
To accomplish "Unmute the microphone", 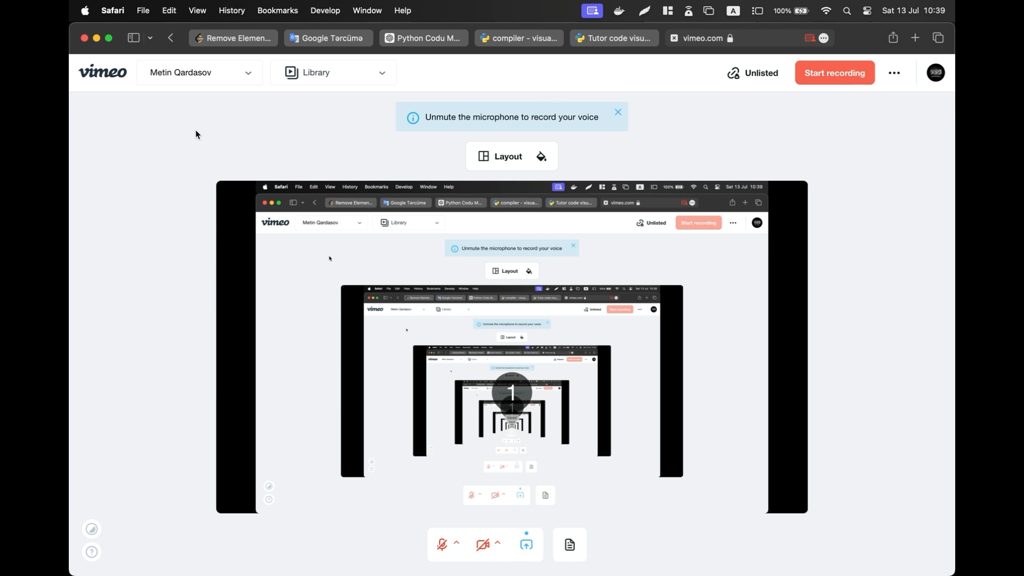I will [x=442, y=545].
